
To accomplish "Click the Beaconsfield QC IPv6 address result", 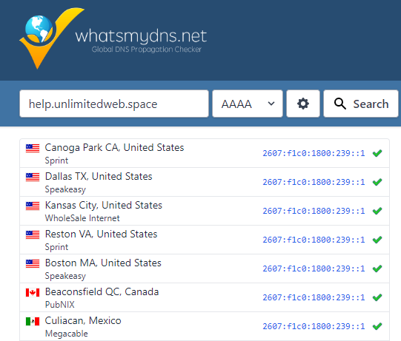I will pos(314,297).
